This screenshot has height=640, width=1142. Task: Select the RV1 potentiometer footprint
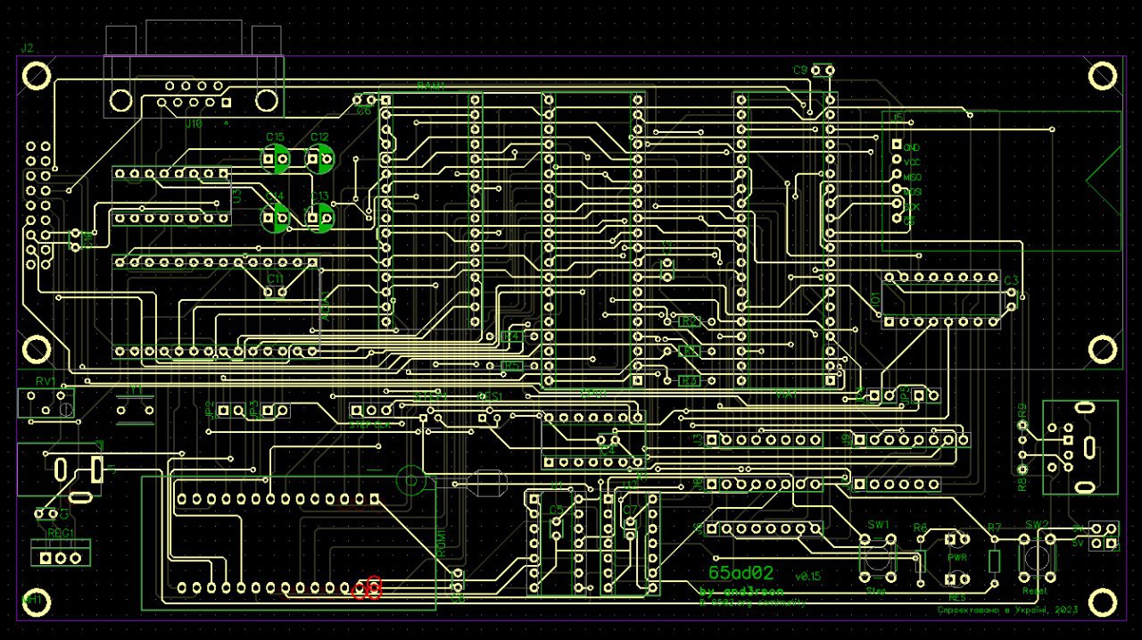[x=46, y=403]
